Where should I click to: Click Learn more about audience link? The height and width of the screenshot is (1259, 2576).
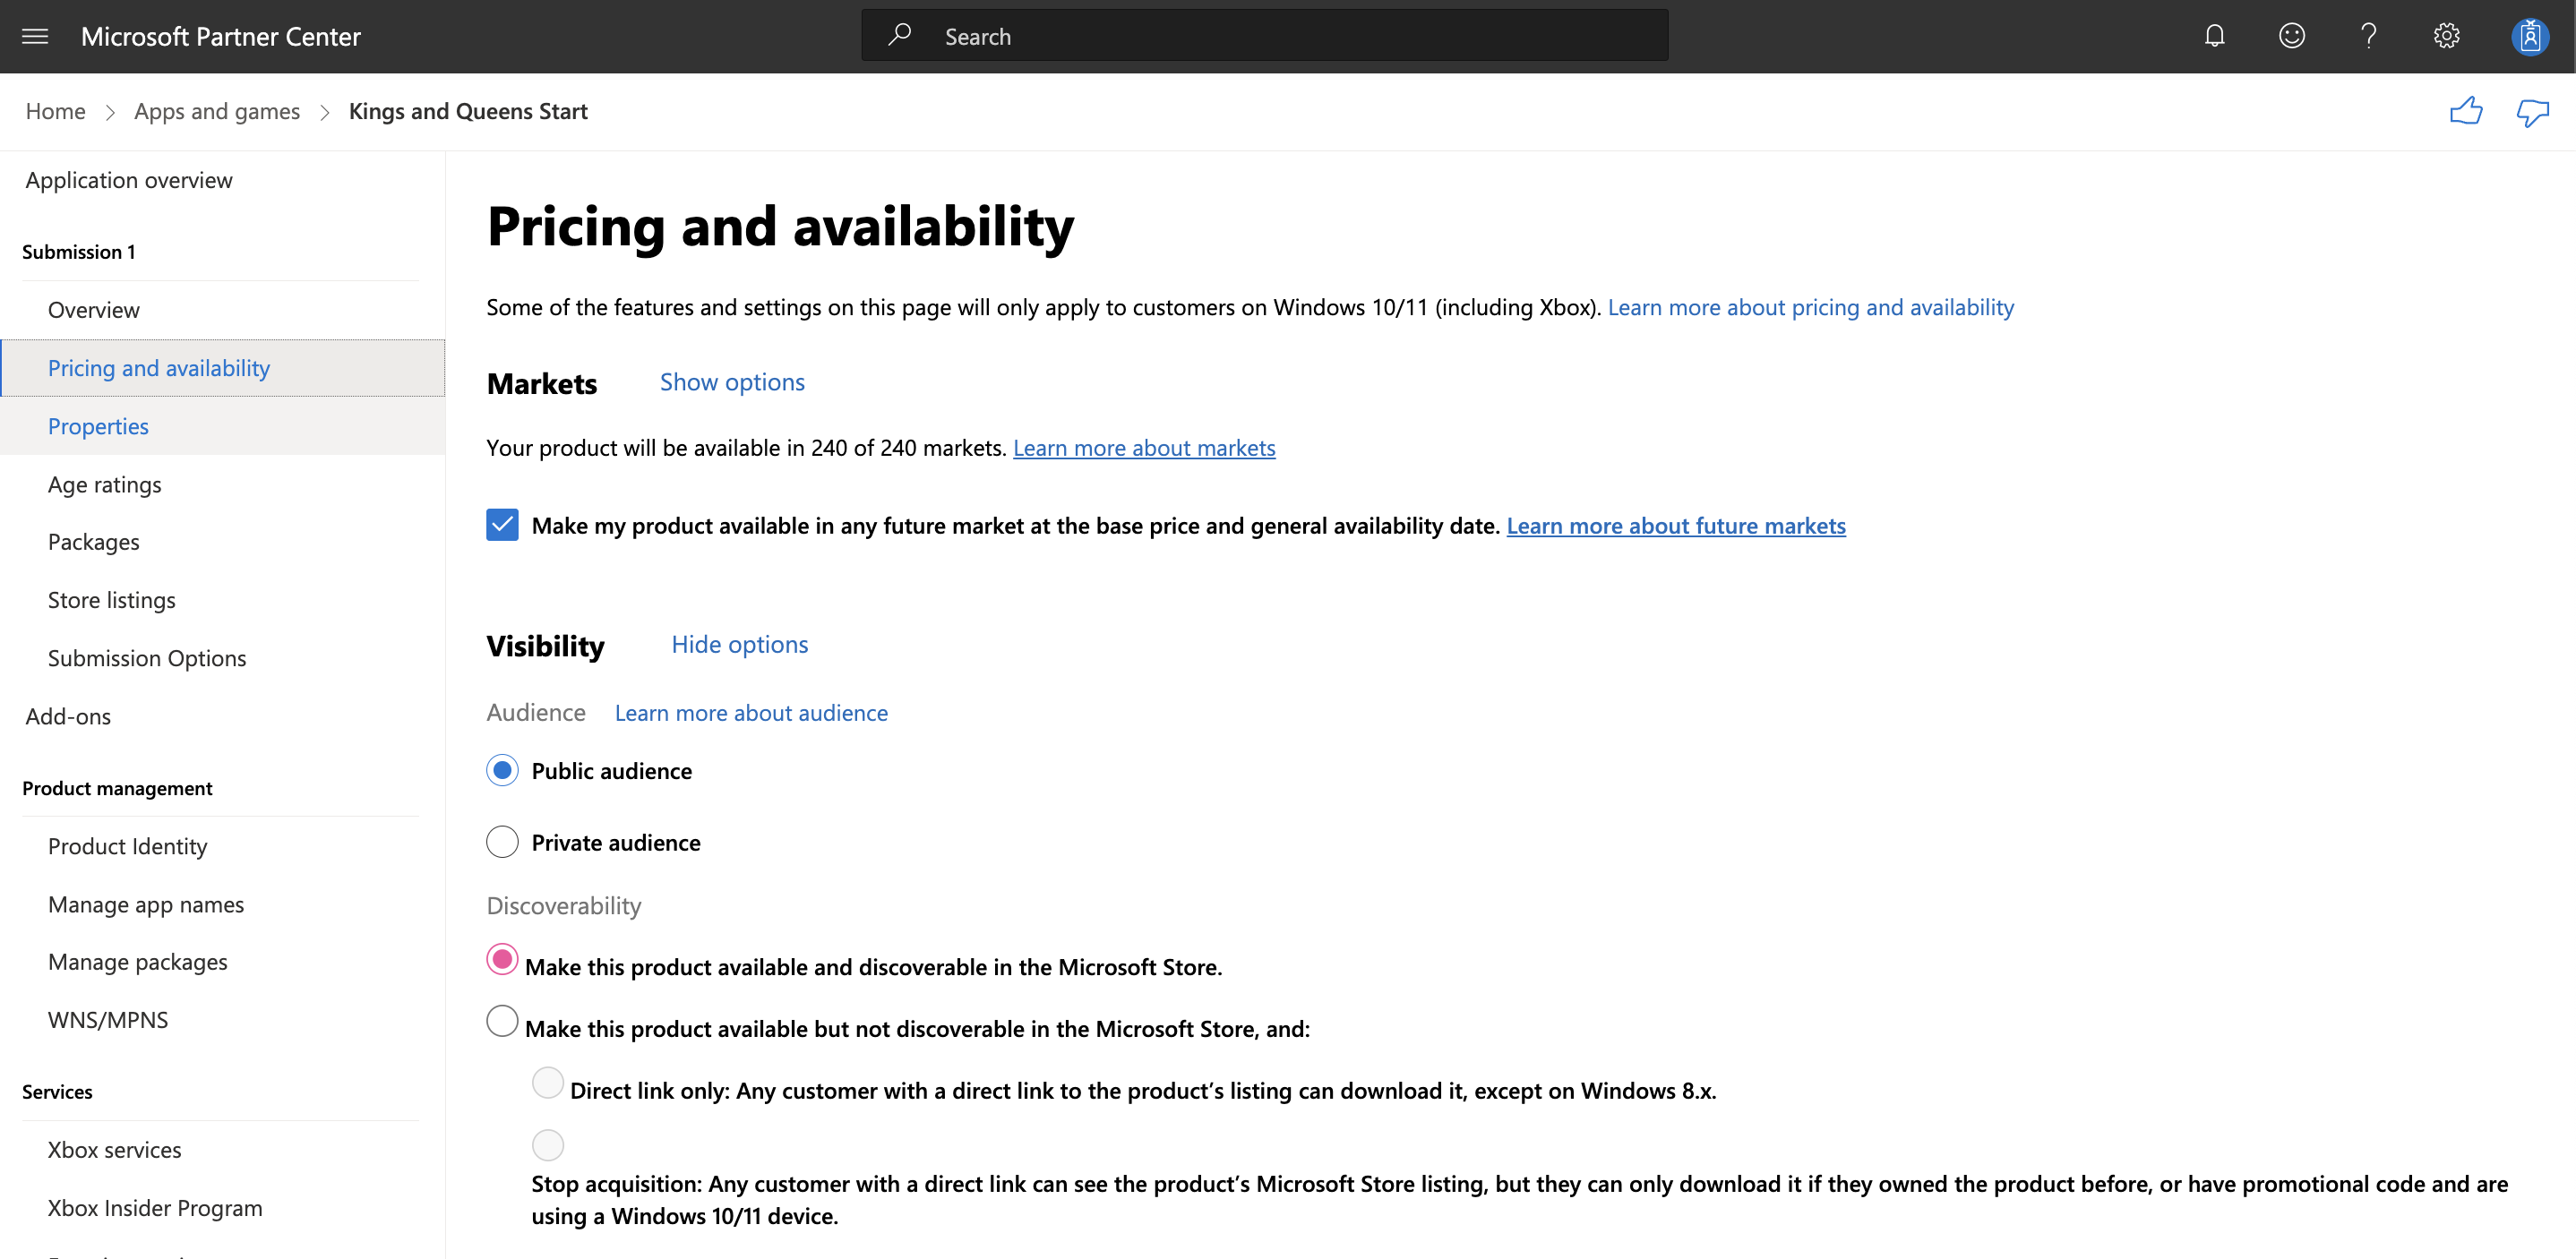click(x=751, y=713)
